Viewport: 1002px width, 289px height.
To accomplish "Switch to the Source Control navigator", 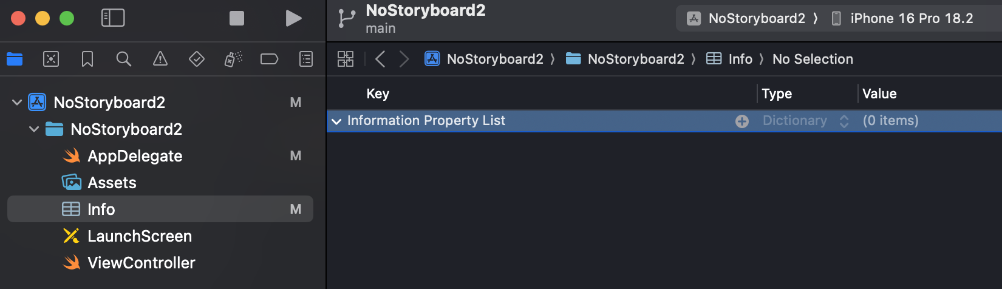I will click(51, 59).
